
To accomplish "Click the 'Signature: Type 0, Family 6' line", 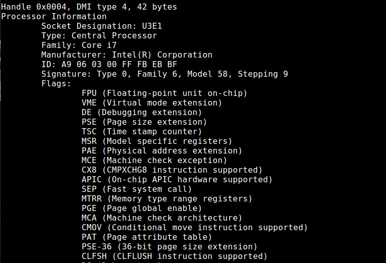I will (164, 74).
